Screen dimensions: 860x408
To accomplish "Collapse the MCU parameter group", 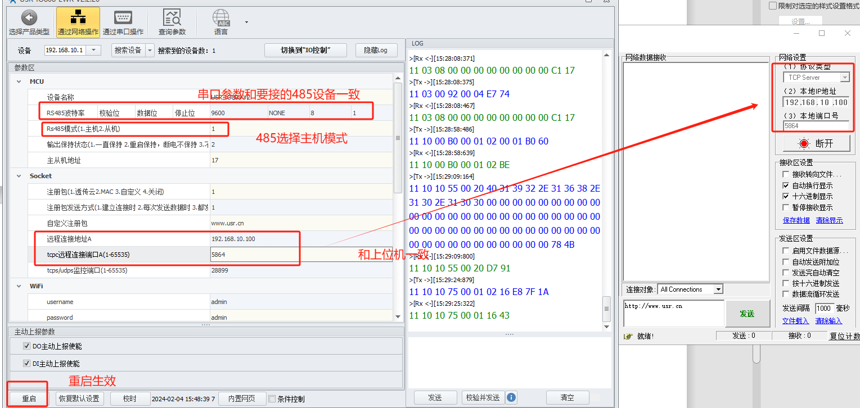I will coord(20,81).
